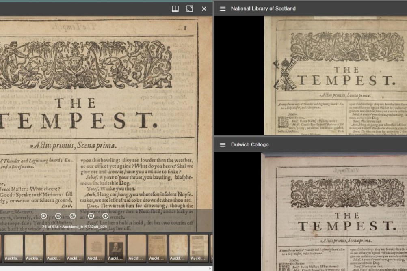Viewport: 407px width, 271px height.
Task: Open the Dulwich College window menu
Action: (x=223, y=145)
